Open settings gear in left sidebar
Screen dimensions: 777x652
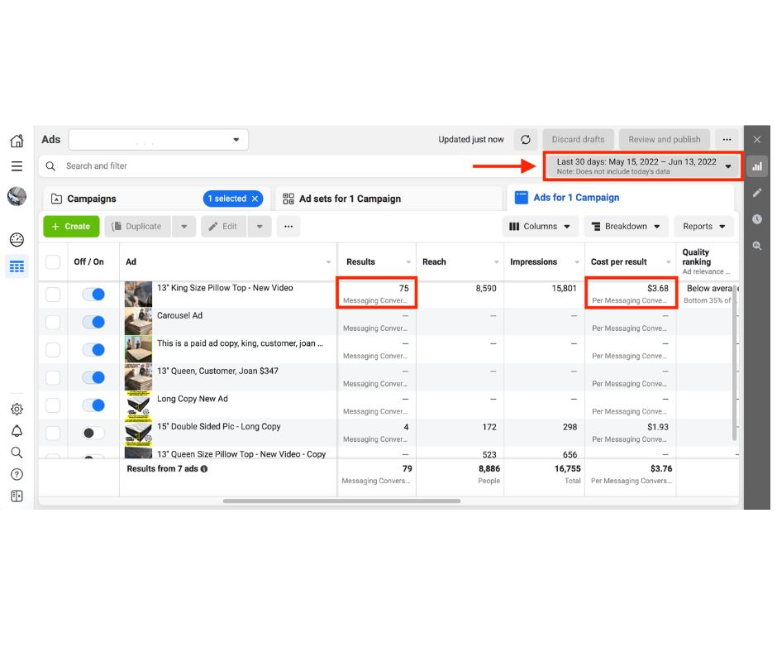pos(17,409)
